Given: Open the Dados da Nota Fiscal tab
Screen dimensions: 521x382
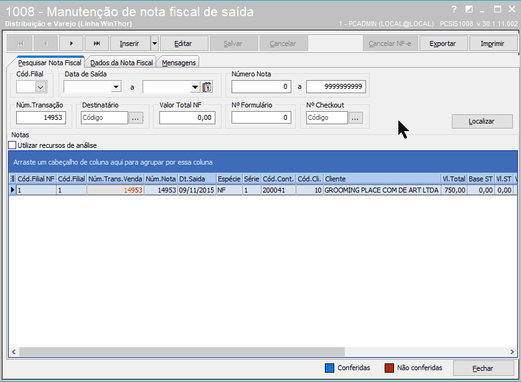Looking at the screenshot, I should [121, 63].
